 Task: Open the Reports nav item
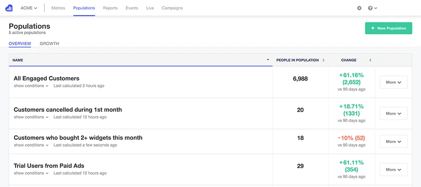coord(110,8)
